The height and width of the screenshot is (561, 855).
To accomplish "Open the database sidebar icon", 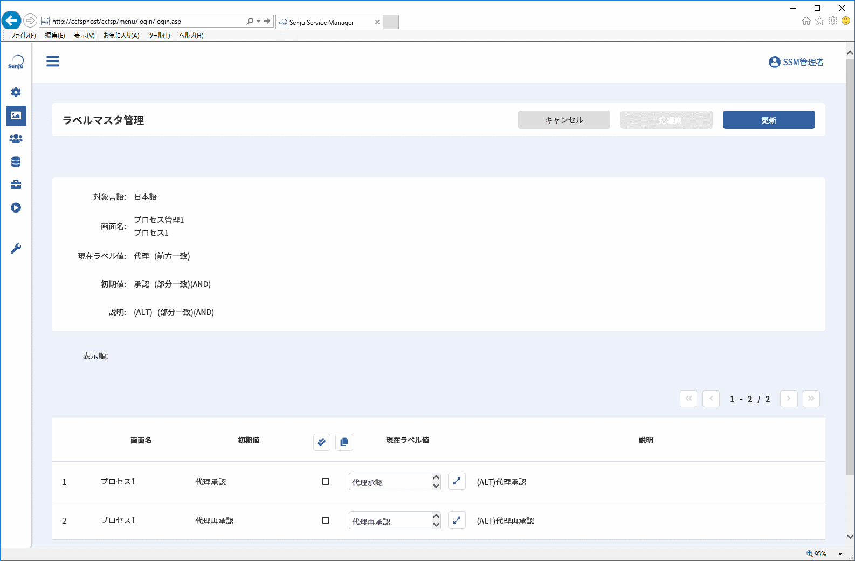I will (16, 162).
